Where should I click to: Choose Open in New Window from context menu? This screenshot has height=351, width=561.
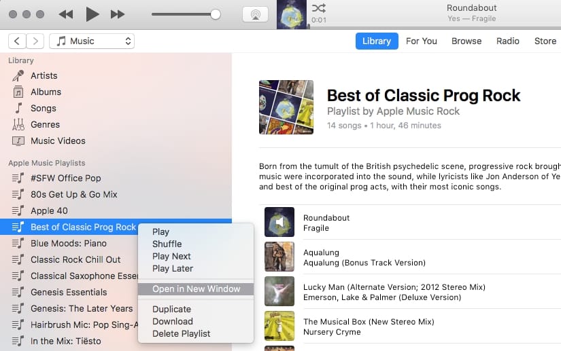196,289
